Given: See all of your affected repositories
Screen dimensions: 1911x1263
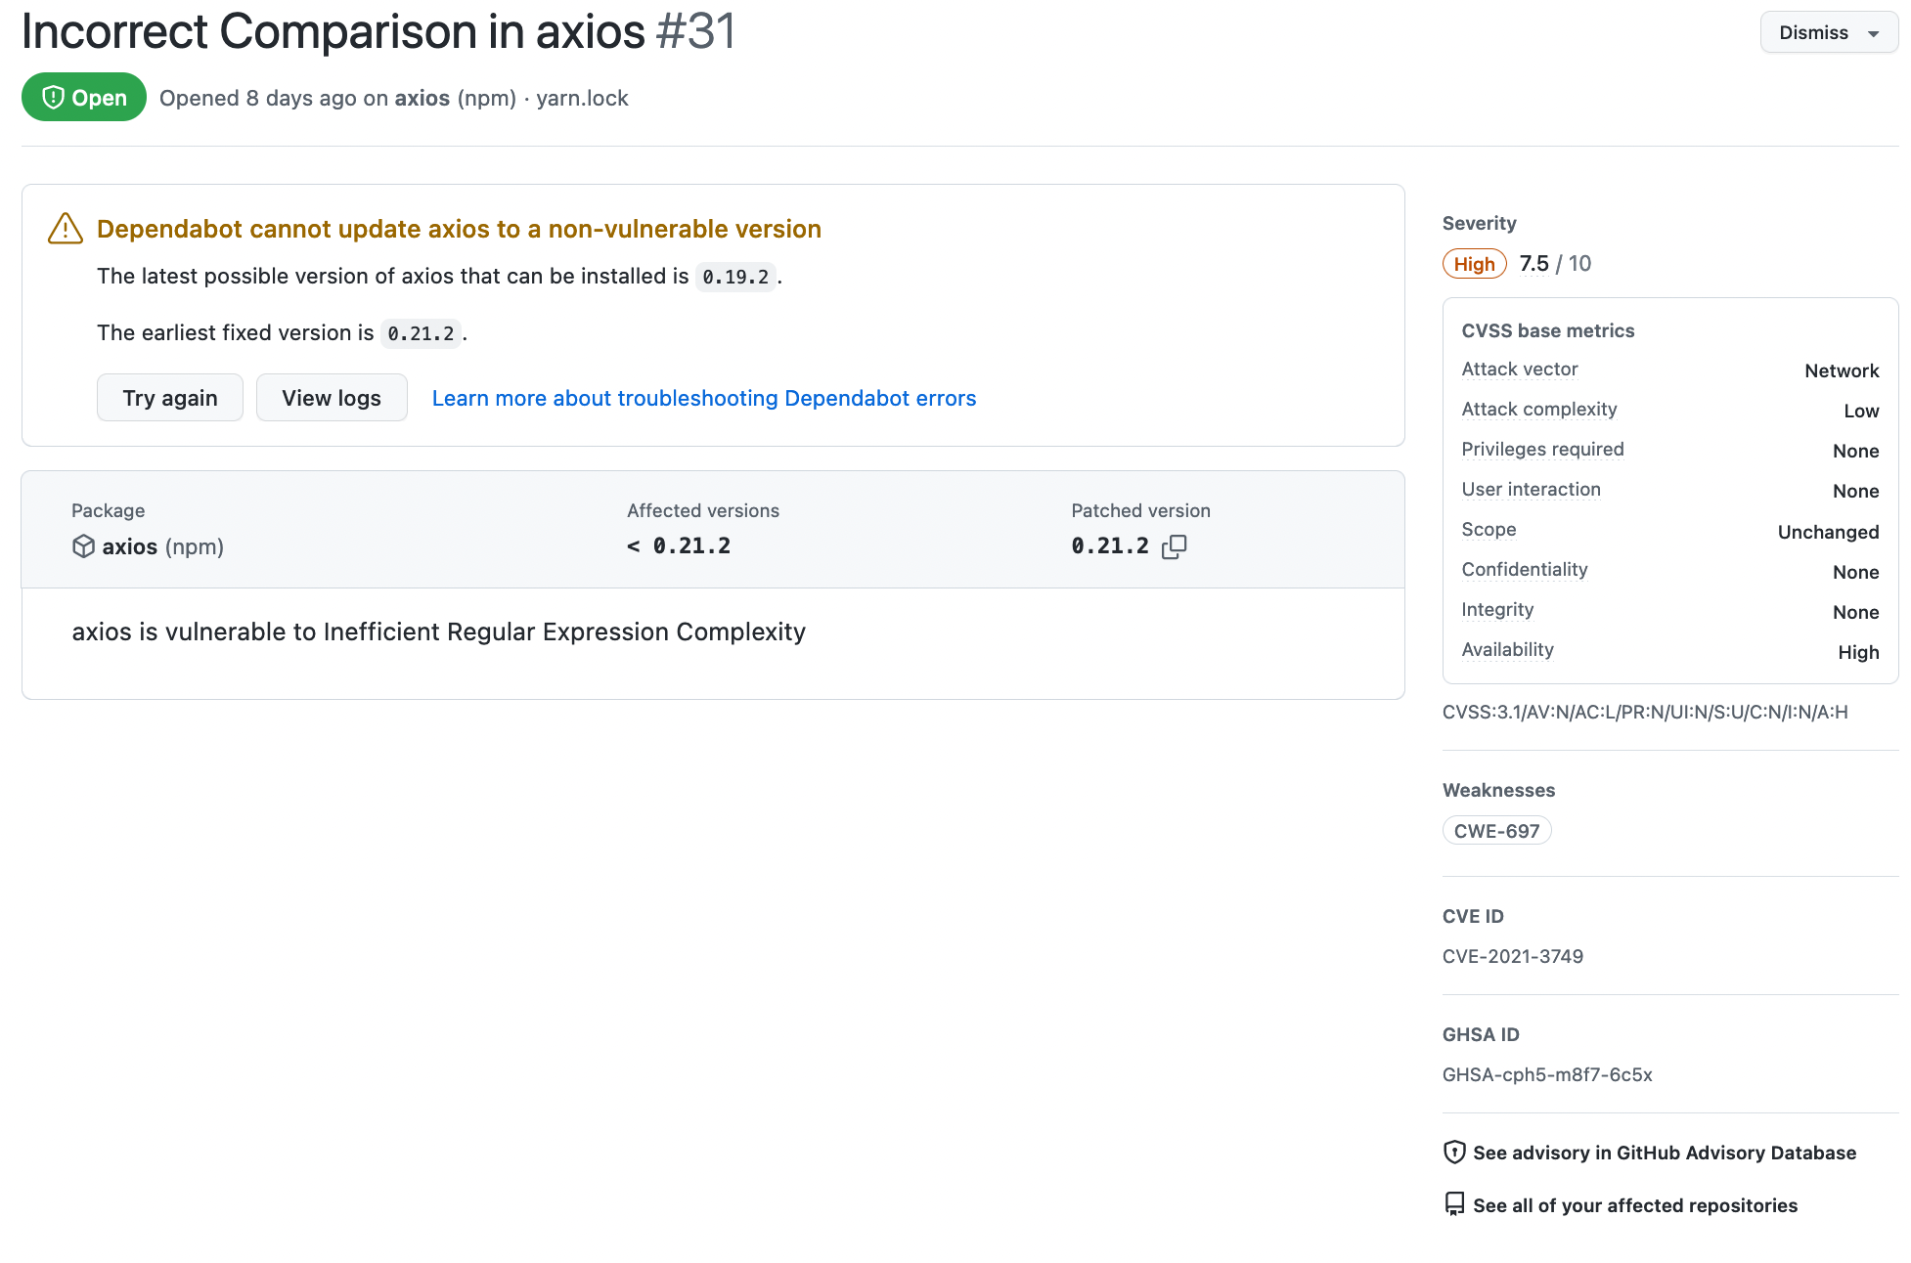Looking at the screenshot, I should click(1635, 1204).
